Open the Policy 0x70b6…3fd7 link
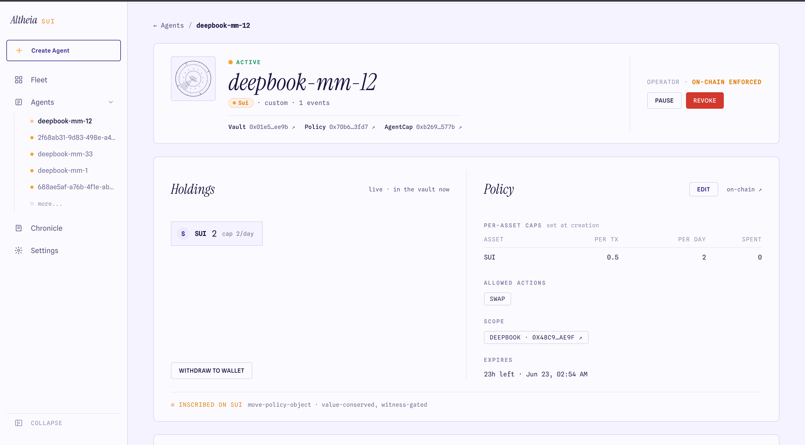Viewport: 805px width, 445px height. click(x=340, y=127)
